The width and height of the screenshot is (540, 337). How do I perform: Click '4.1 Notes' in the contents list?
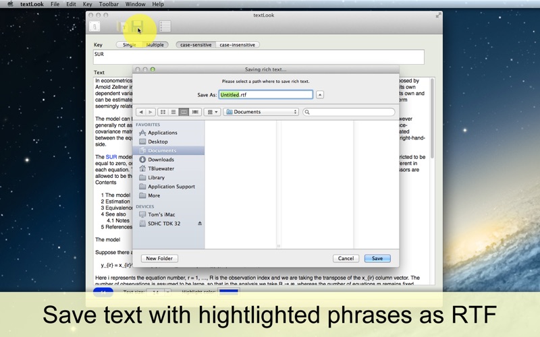118,221
